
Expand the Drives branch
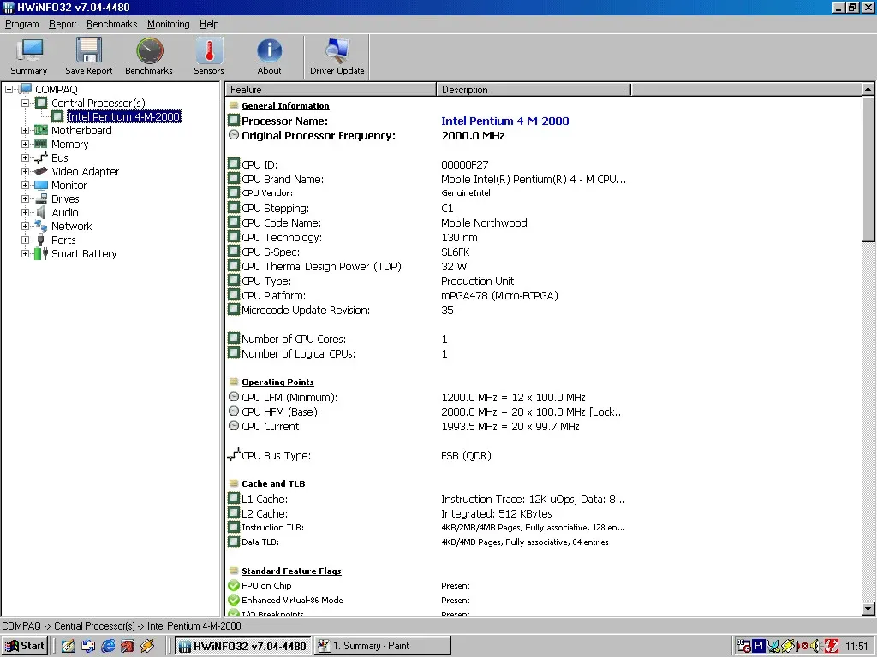tap(25, 198)
